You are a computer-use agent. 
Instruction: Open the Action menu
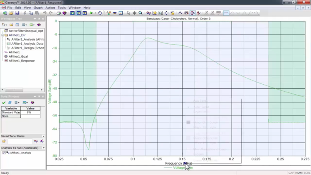click(x=50, y=8)
